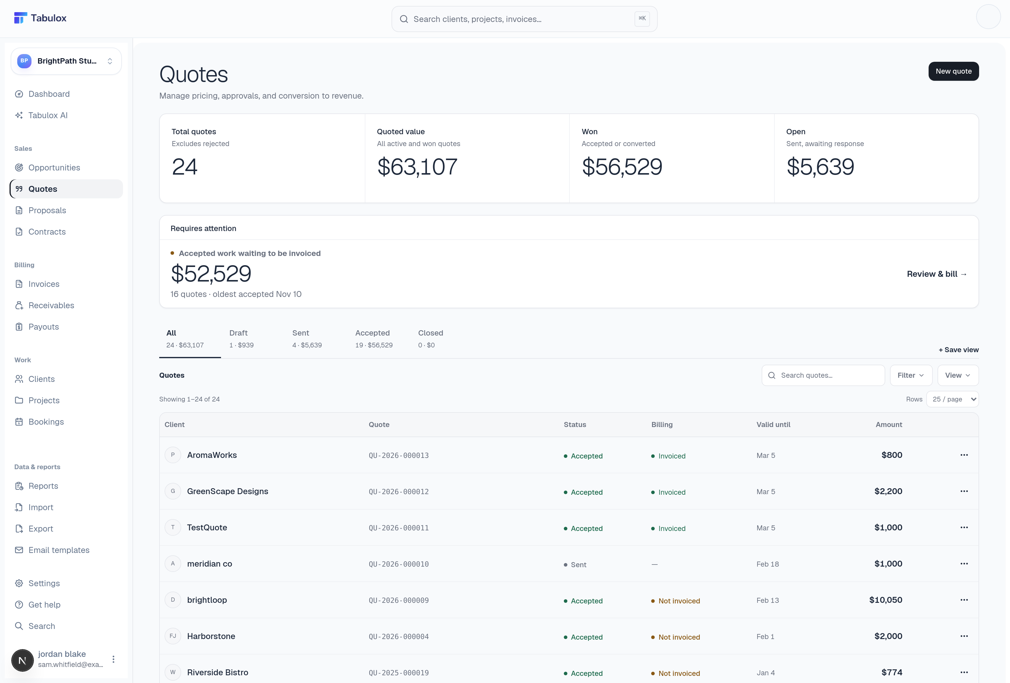Focus the global search field

pos(524,19)
